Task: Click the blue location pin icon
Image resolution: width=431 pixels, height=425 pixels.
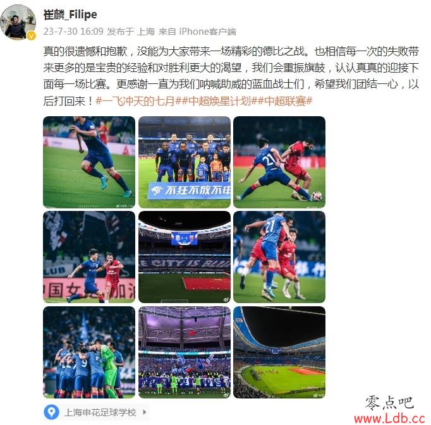Action: (x=51, y=412)
